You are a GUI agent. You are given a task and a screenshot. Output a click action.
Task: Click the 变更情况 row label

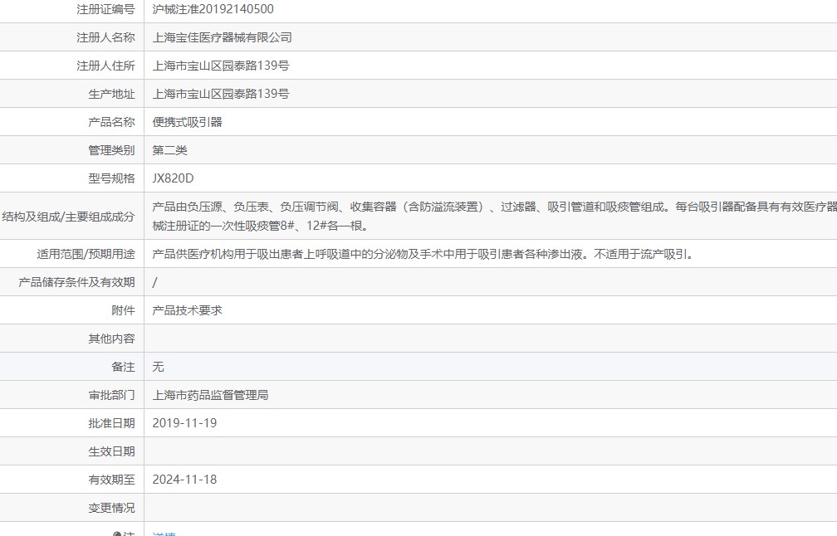pos(111,509)
